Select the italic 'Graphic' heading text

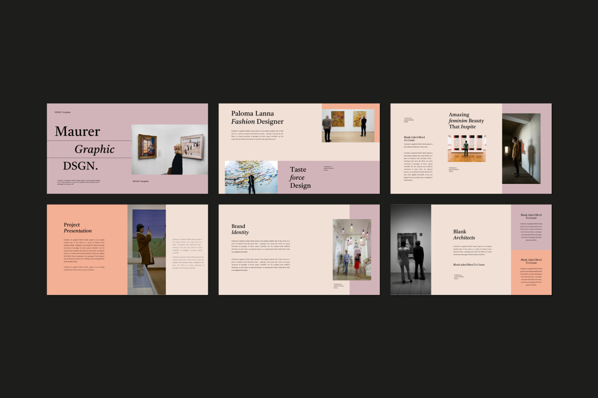[x=94, y=149]
